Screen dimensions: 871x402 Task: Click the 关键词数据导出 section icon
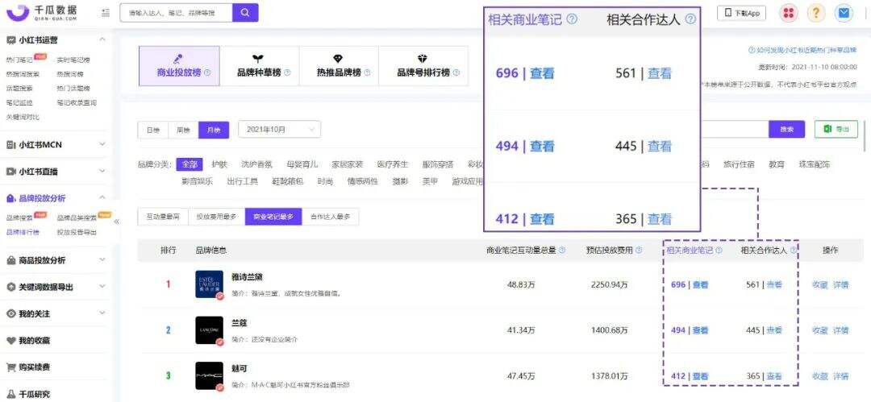pos(10,287)
